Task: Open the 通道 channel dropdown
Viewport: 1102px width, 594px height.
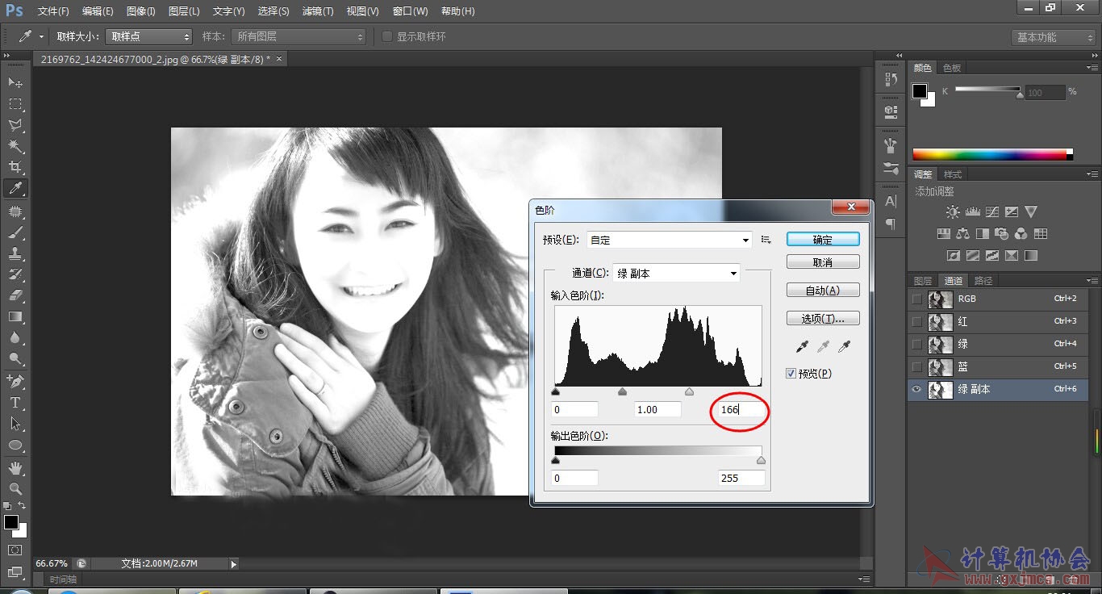Action: pyautogui.click(x=676, y=273)
